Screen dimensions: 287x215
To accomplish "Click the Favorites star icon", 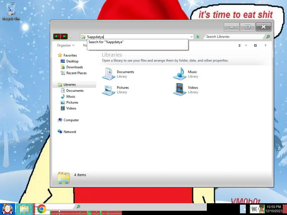I will pos(60,55).
